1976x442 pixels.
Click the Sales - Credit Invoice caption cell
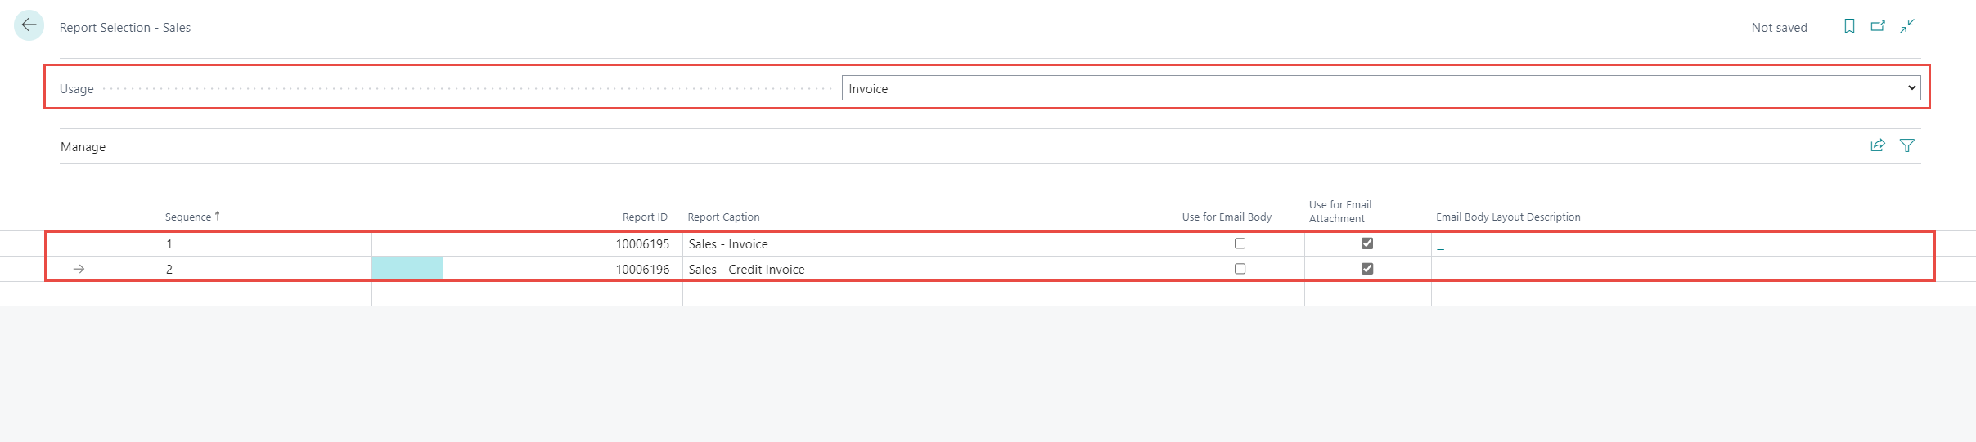[x=746, y=270]
